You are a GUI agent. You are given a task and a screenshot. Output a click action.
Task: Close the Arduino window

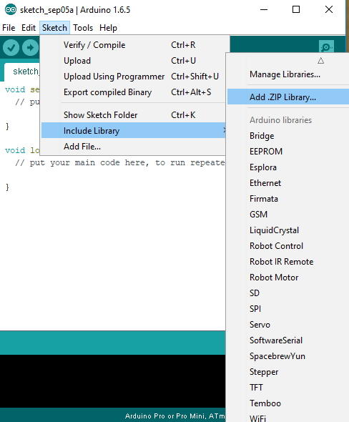click(329, 10)
